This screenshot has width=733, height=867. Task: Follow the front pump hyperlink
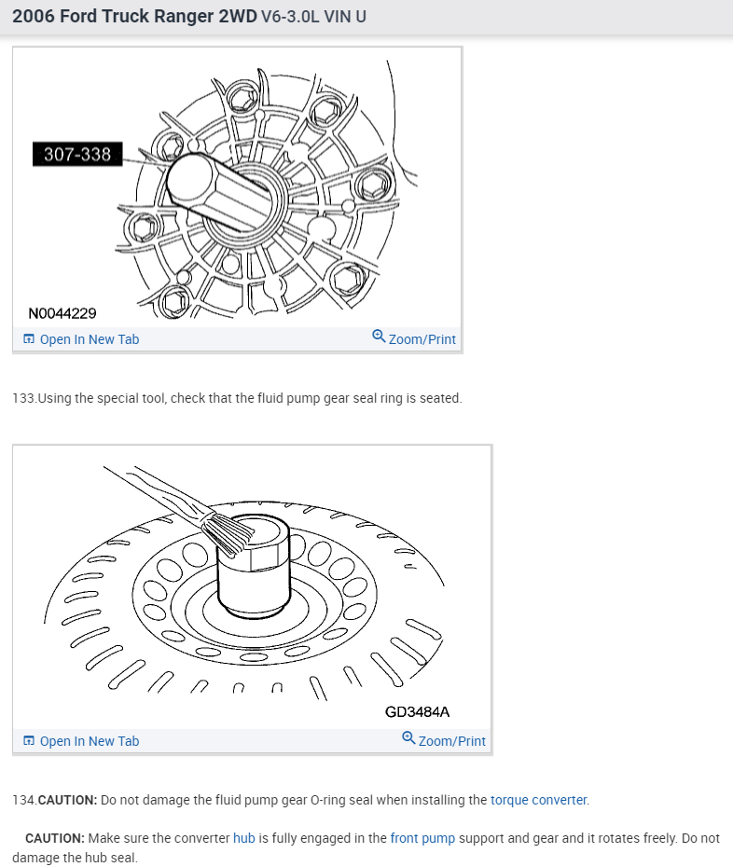[422, 838]
